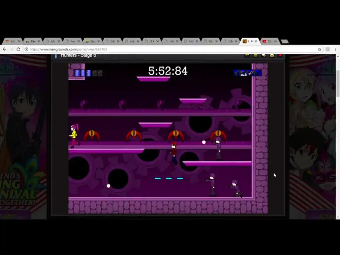The image size is (340, 255).
Task: Reload the Newgrounds page
Action: point(19,49)
